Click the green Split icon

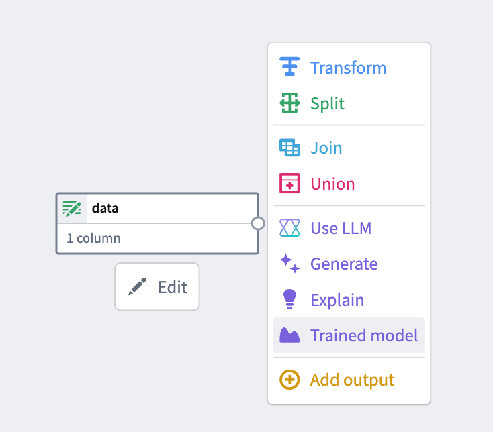click(x=289, y=103)
